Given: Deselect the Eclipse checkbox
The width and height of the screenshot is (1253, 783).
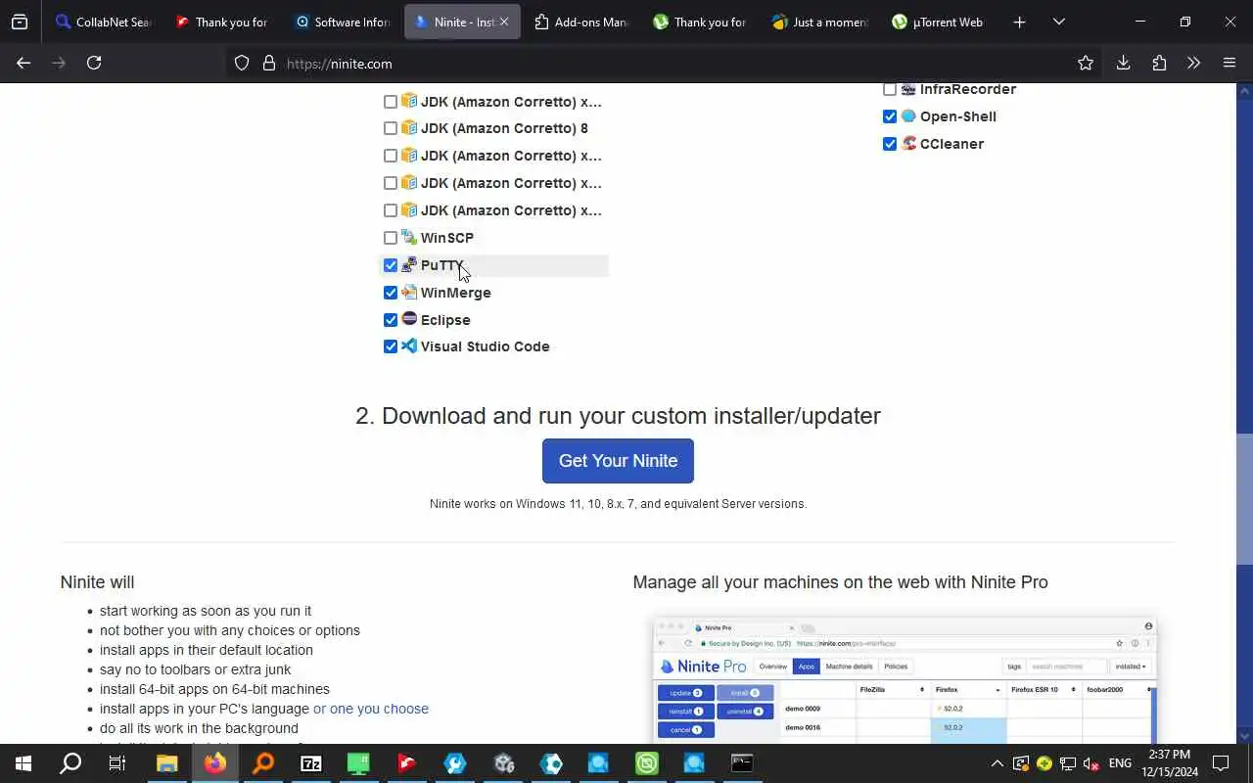Looking at the screenshot, I should coord(391,320).
